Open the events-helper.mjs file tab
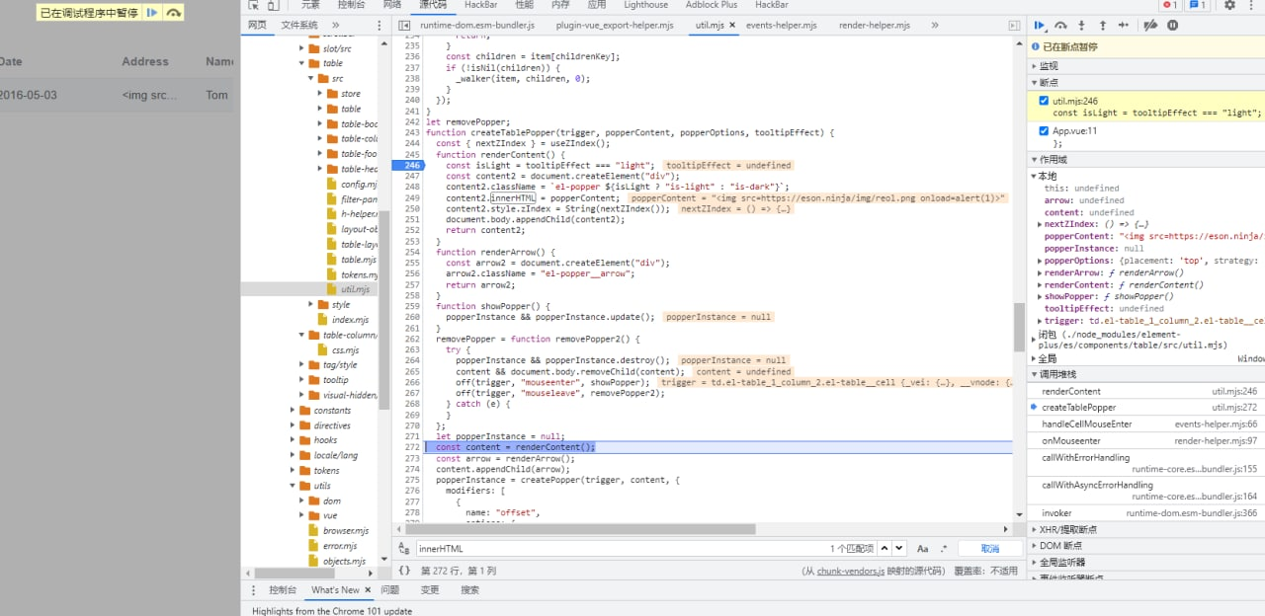Screen dimensions: 1265x616 [781, 25]
